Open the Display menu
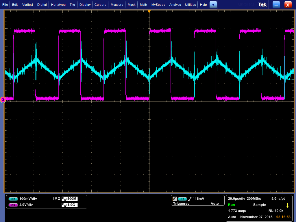Viewport: 296px width, 222px height. (x=85, y=5)
